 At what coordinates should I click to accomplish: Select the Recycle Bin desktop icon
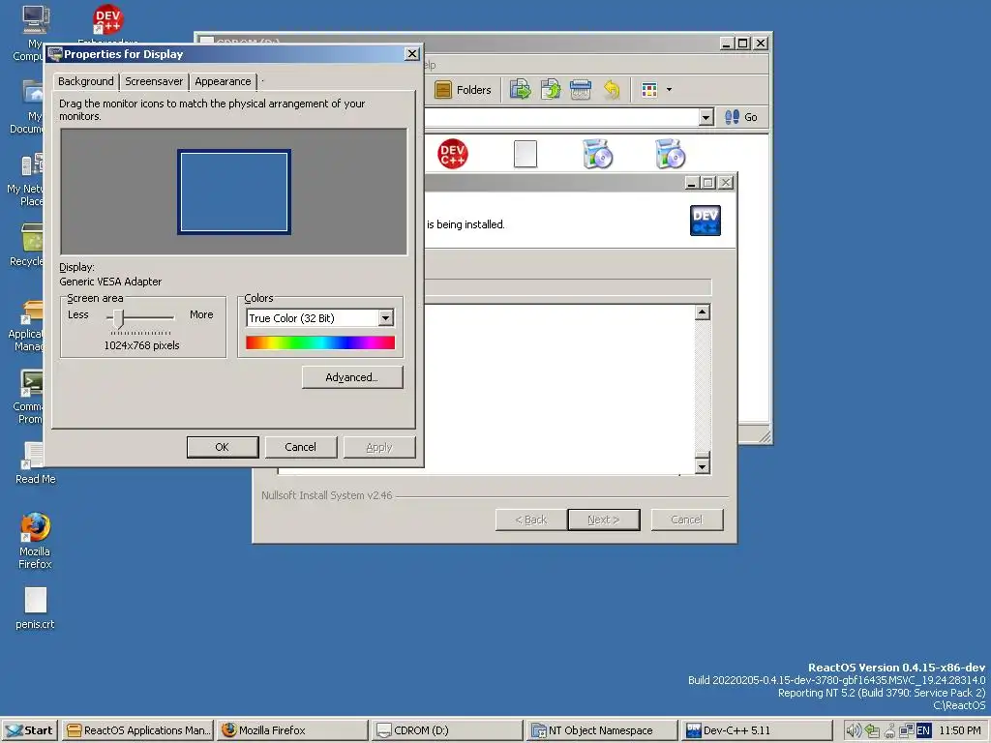tap(29, 245)
